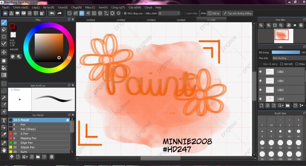The height and width of the screenshot is (166, 306).
Task: Choose the Mapping Pen brush
Action: tap(39, 138)
